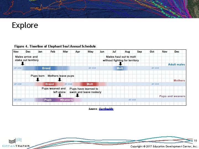
Task: Click the Jul month header
Action: click(x=114, y=52)
